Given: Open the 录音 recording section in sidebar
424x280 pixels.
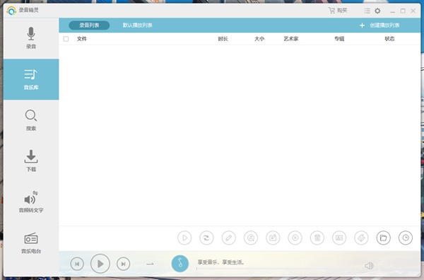Looking at the screenshot, I should pos(31,38).
